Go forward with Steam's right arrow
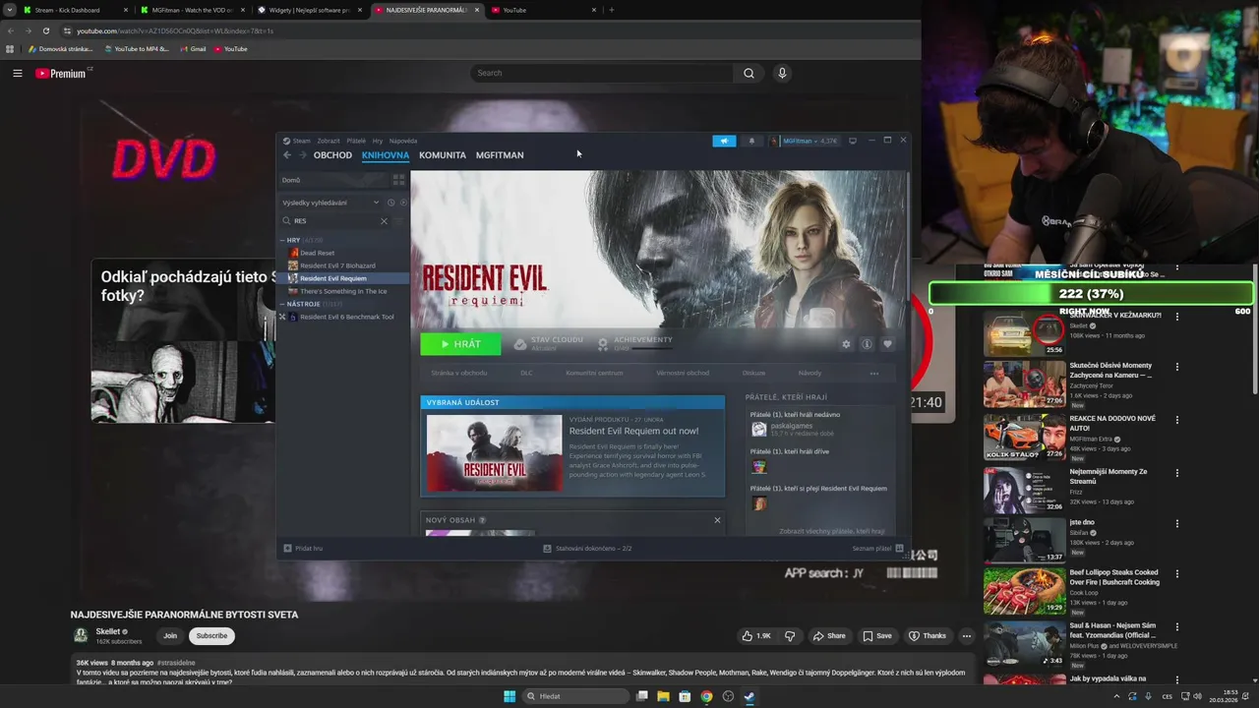Screen dimensions: 1259x708 (x=303, y=155)
